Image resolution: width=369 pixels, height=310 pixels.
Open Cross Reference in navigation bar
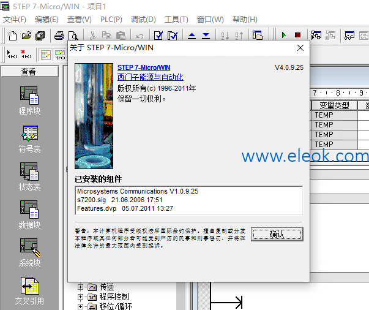[x=29, y=291]
